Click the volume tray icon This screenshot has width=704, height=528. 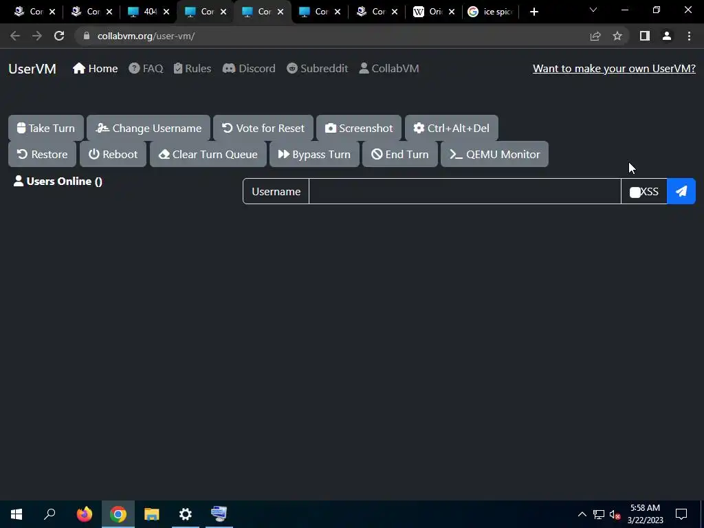click(615, 514)
